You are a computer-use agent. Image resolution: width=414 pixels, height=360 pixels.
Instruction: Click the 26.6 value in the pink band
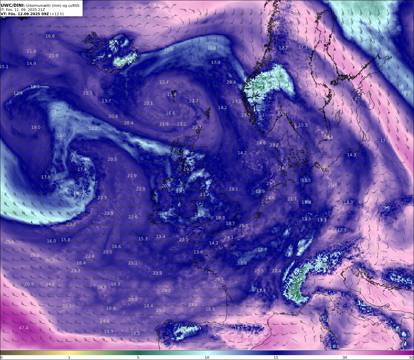pyautogui.click(x=333, y=185)
